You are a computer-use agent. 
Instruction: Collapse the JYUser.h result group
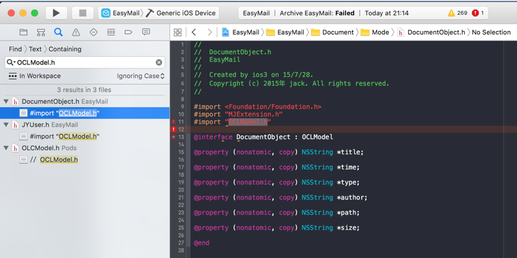coord(6,124)
